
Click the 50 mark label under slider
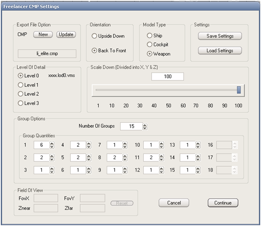(168, 106)
